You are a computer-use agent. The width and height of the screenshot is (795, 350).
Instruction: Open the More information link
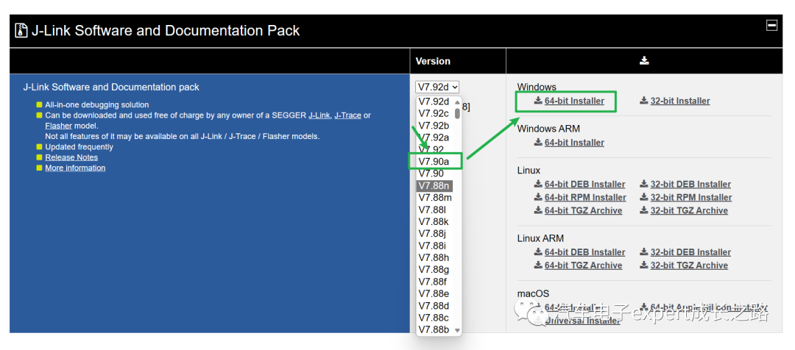tap(75, 168)
